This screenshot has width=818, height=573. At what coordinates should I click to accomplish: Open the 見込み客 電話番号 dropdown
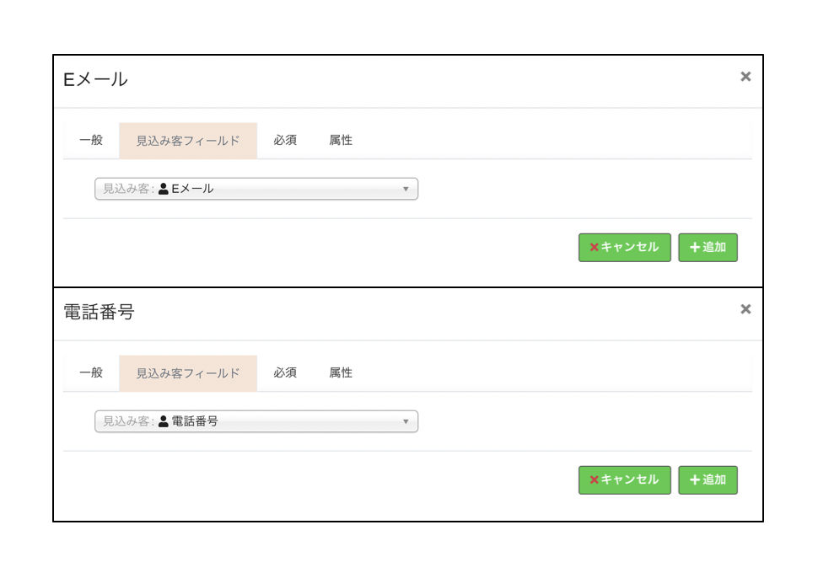[x=256, y=421]
